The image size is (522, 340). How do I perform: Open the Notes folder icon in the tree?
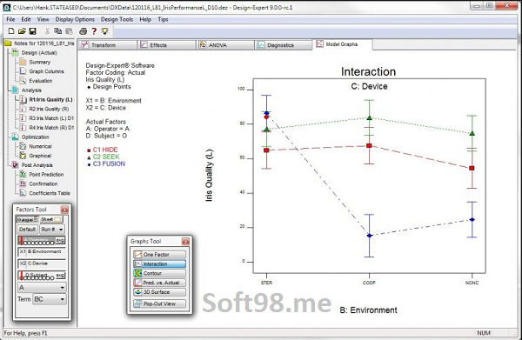click(x=8, y=43)
